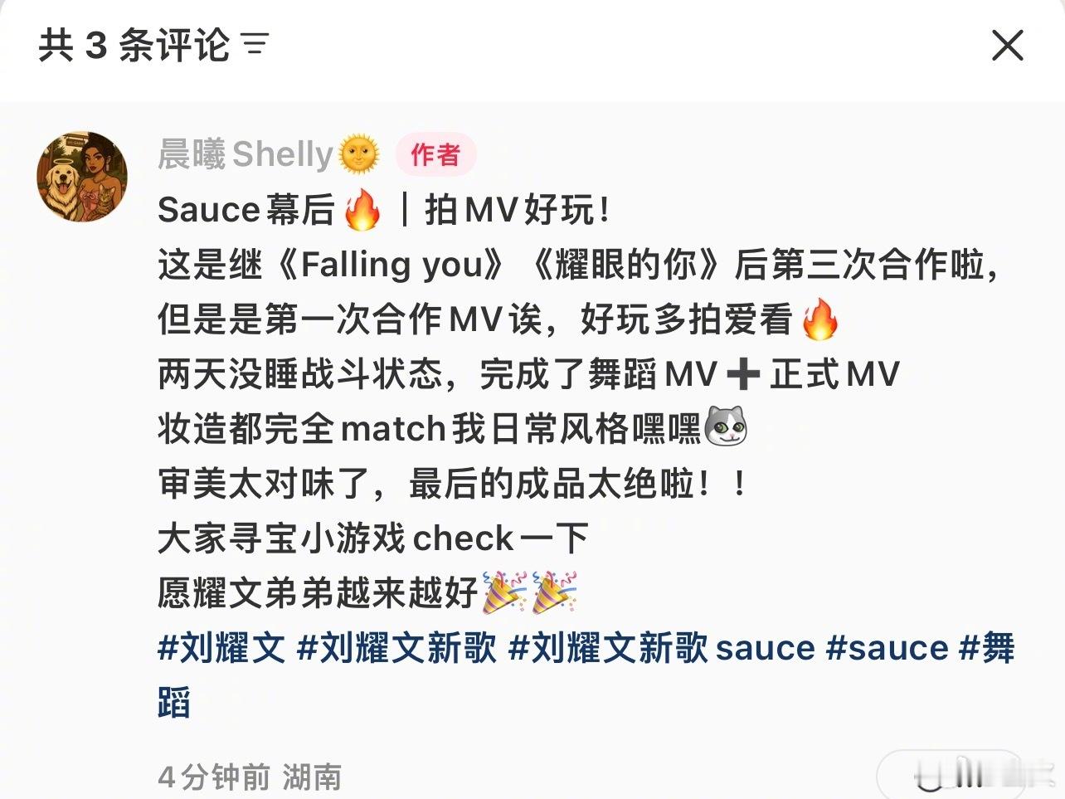The height and width of the screenshot is (799, 1065).
Task: Tap the 湖南 location label
Action: tap(312, 777)
